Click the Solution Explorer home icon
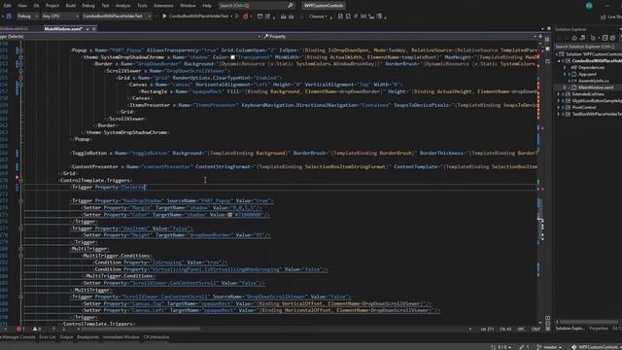The image size is (622, 350). (574, 38)
